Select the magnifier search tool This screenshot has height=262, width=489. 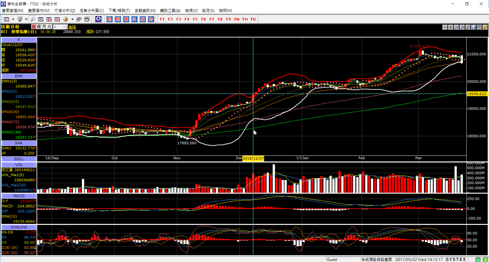click(x=33, y=19)
